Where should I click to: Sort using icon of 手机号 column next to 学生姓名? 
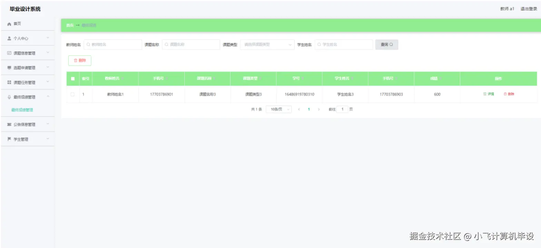(x=397, y=79)
